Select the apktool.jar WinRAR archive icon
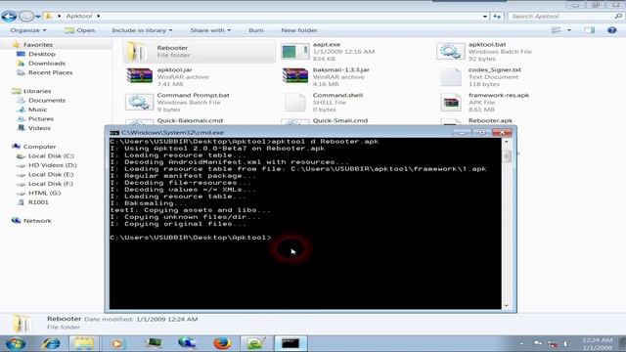This screenshot has height=352, width=626. point(139,76)
